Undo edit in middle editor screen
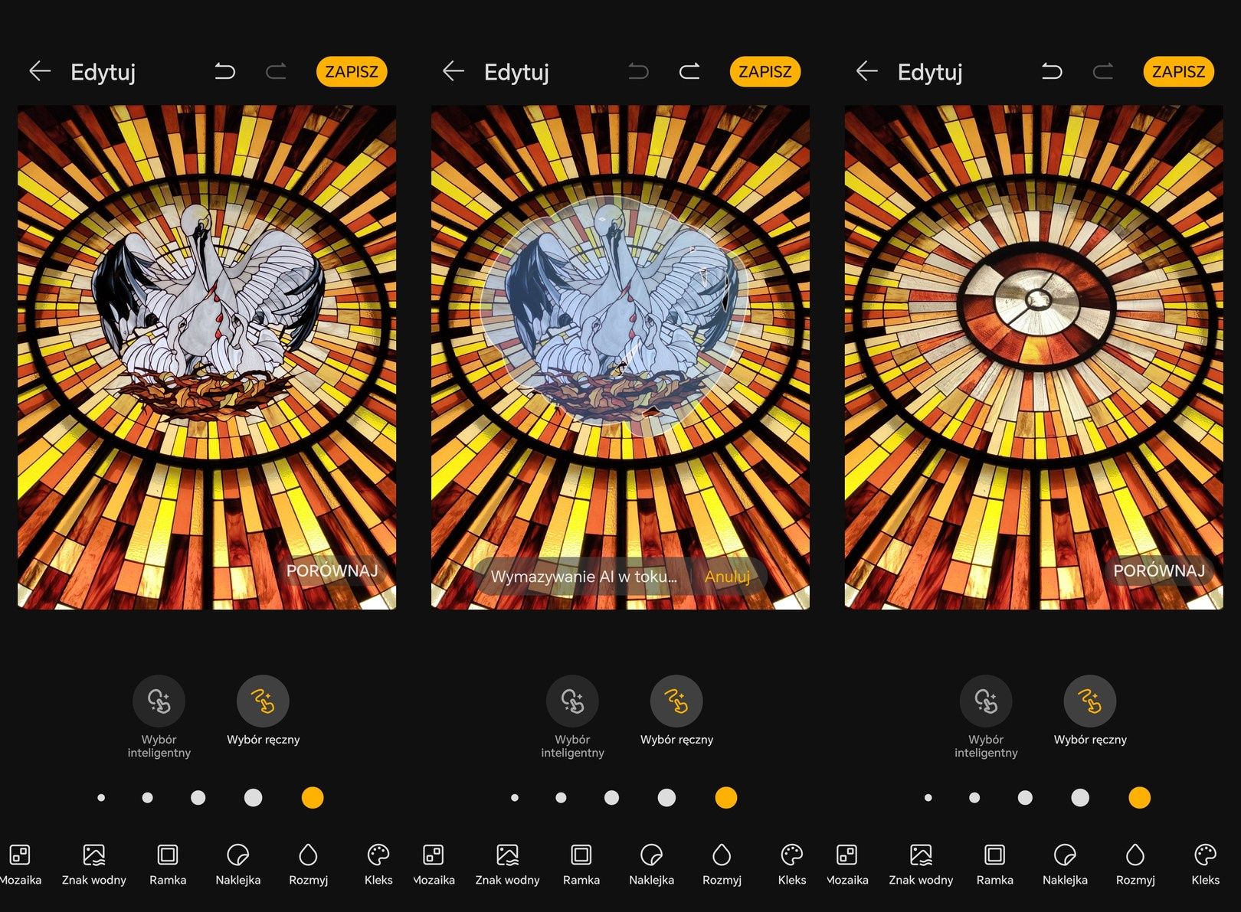The height and width of the screenshot is (912, 1241). 638,72
